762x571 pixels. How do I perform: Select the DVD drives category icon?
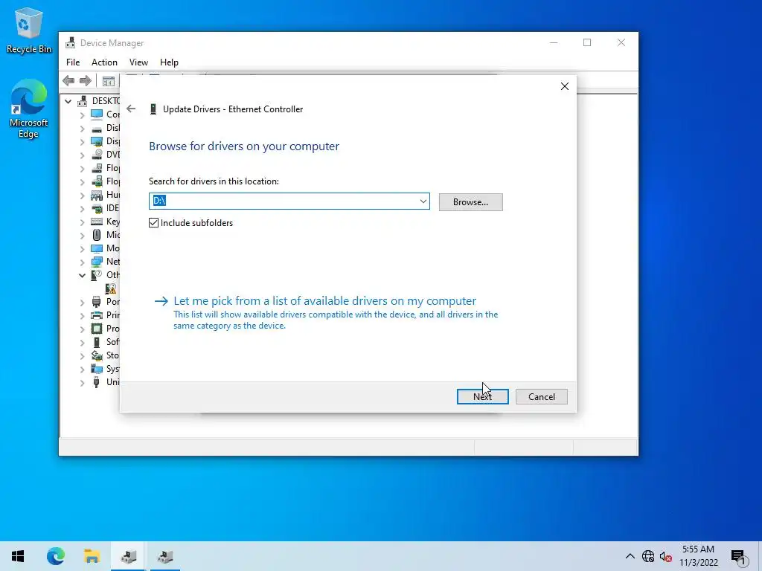point(97,155)
